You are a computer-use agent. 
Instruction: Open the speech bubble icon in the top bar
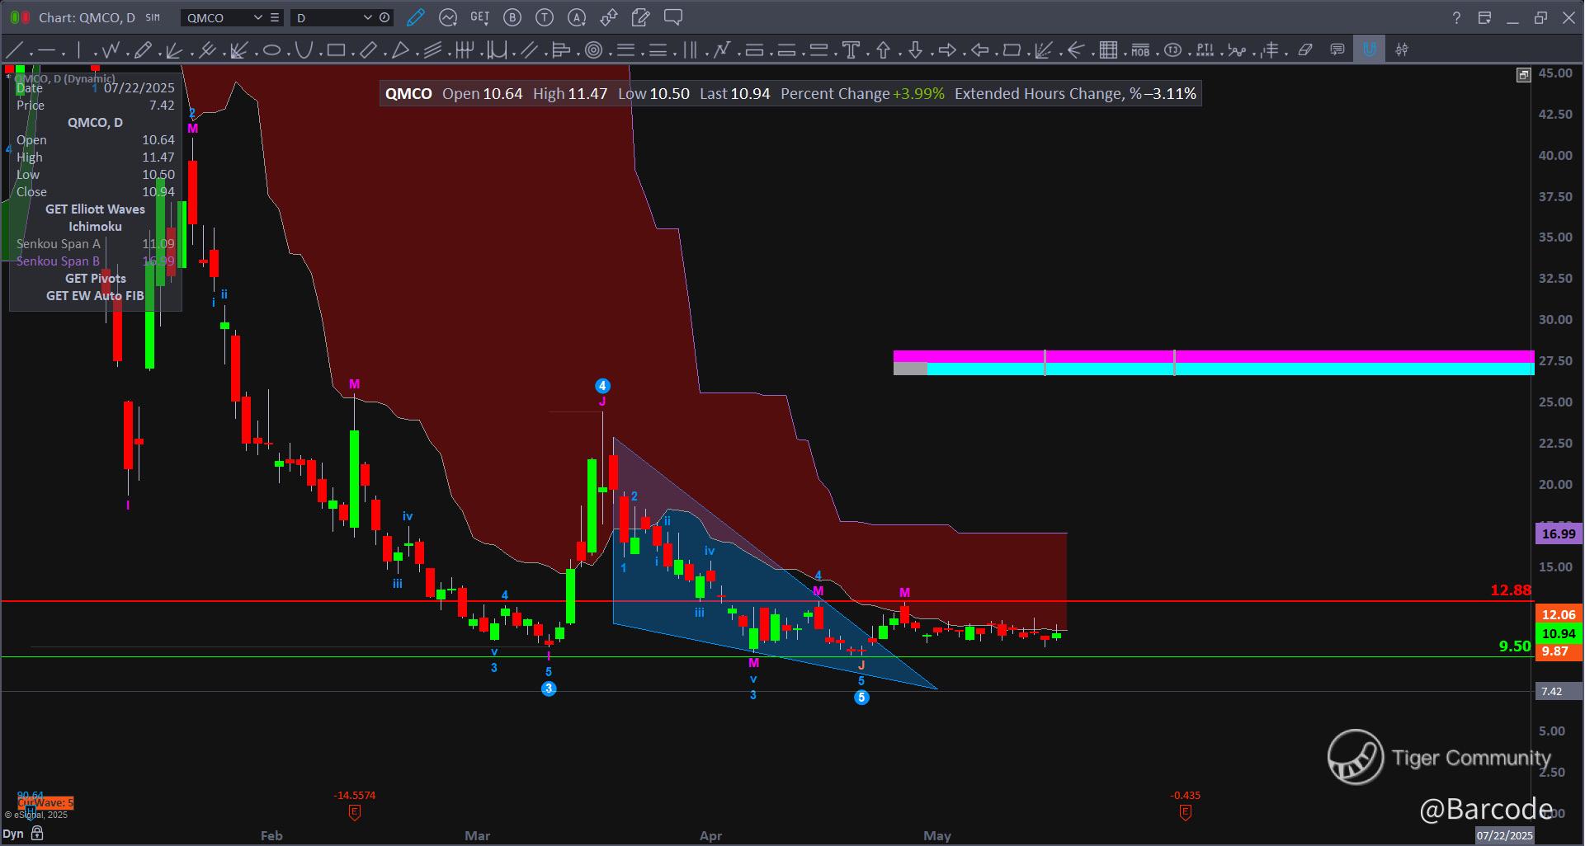673,17
